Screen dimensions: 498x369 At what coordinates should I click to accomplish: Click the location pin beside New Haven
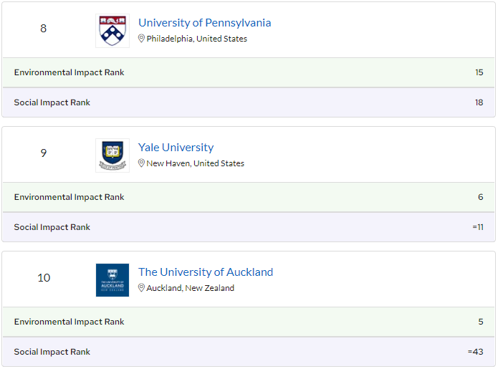pyautogui.click(x=142, y=163)
